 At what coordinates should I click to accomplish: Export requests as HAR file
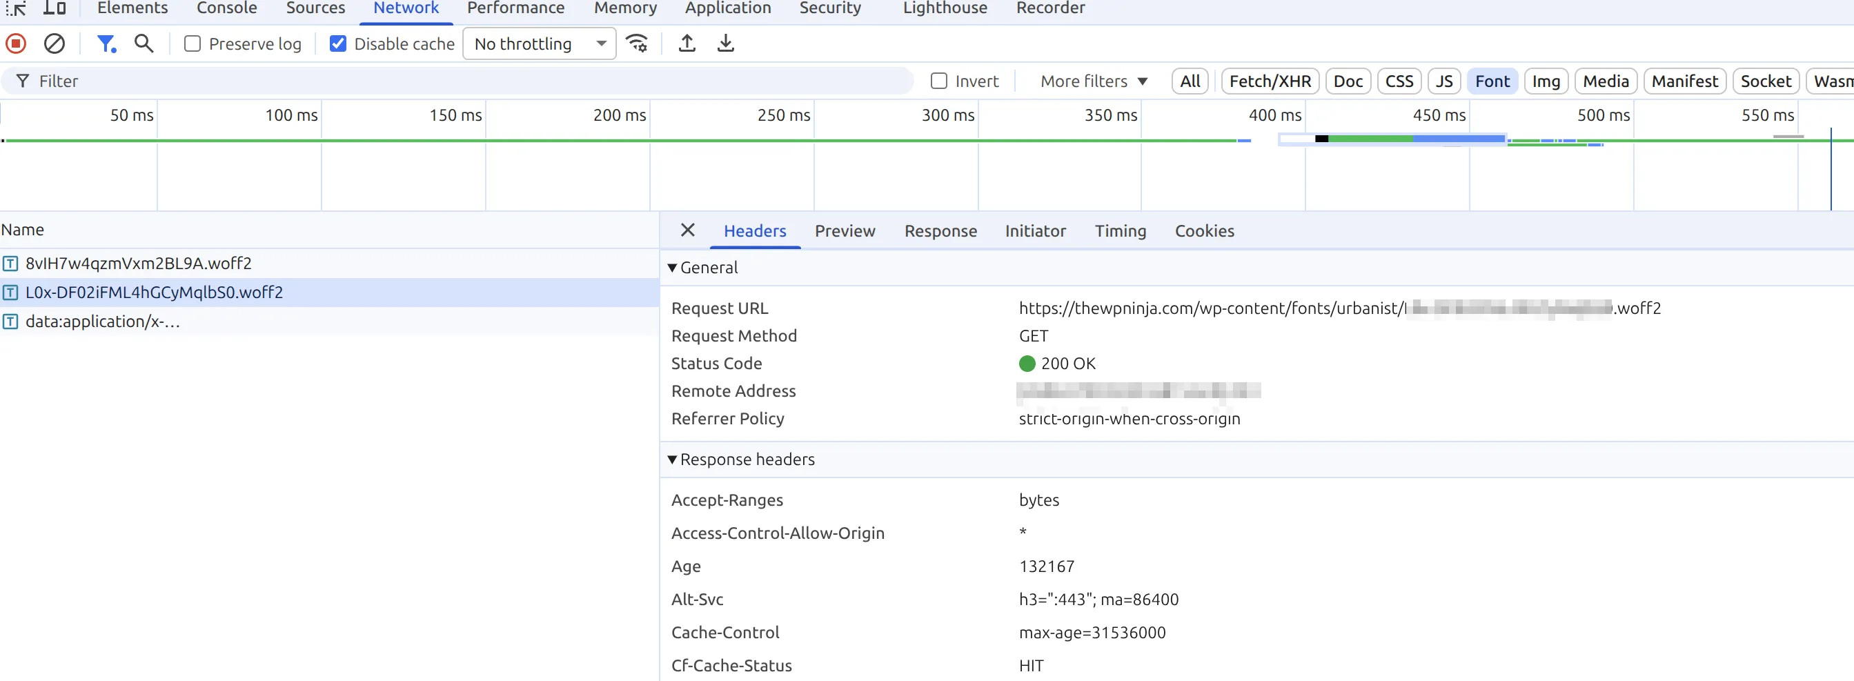(725, 43)
